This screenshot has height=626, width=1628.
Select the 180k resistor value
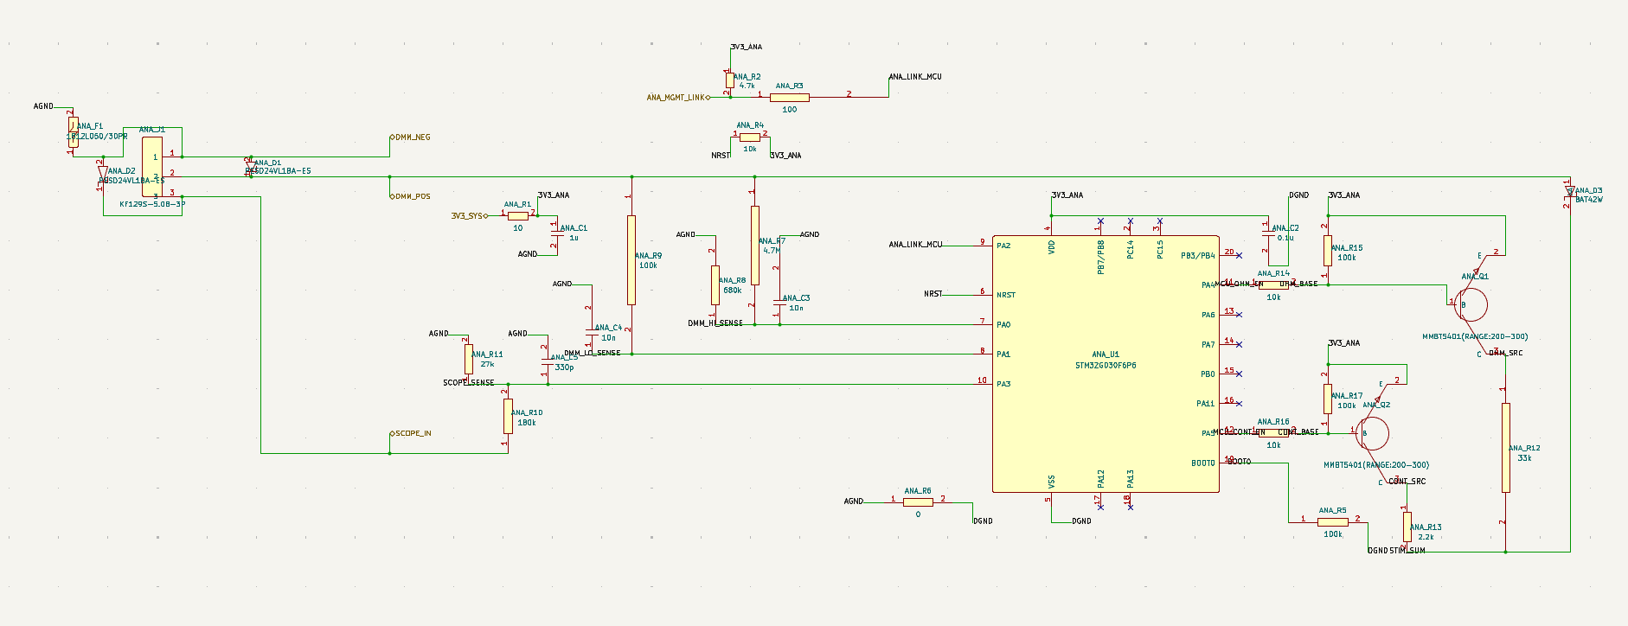(x=527, y=423)
